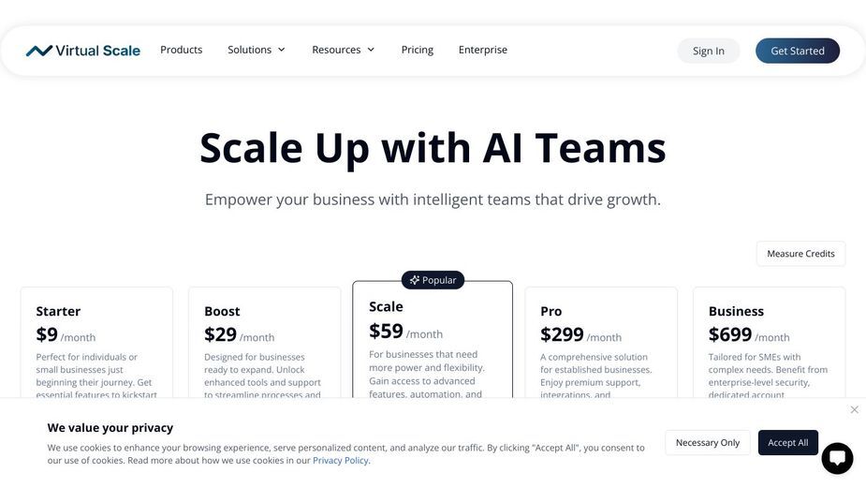Accept All cookies
The height and width of the screenshot is (487, 866).
(x=787, y=443)
